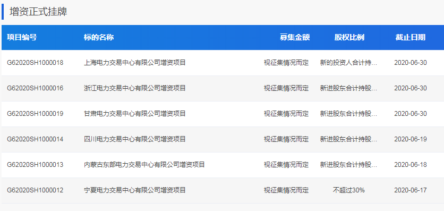
Task: Click the 截止日期 column header
Action: pyautogui.click(x=411, y=37)
